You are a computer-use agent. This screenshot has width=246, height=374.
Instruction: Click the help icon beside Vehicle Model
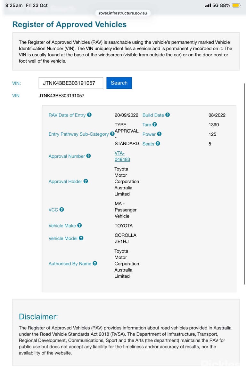[81, 238]
